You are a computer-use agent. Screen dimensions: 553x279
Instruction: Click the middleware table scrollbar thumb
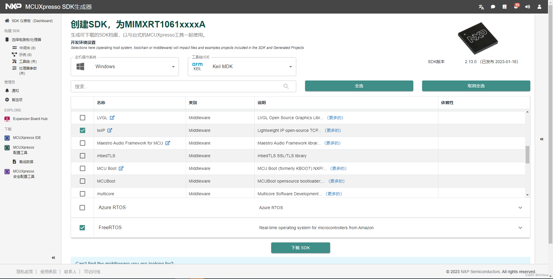(x=527, y=155)
